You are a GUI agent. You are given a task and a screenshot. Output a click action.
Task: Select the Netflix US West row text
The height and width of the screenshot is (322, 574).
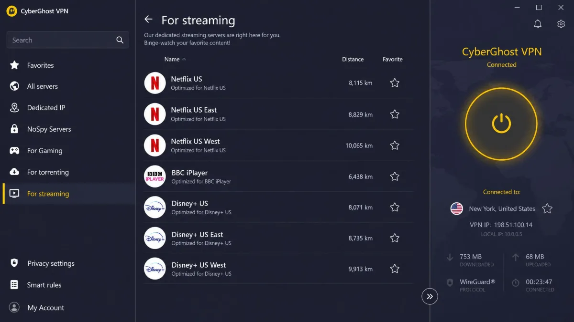pos(195,141)
